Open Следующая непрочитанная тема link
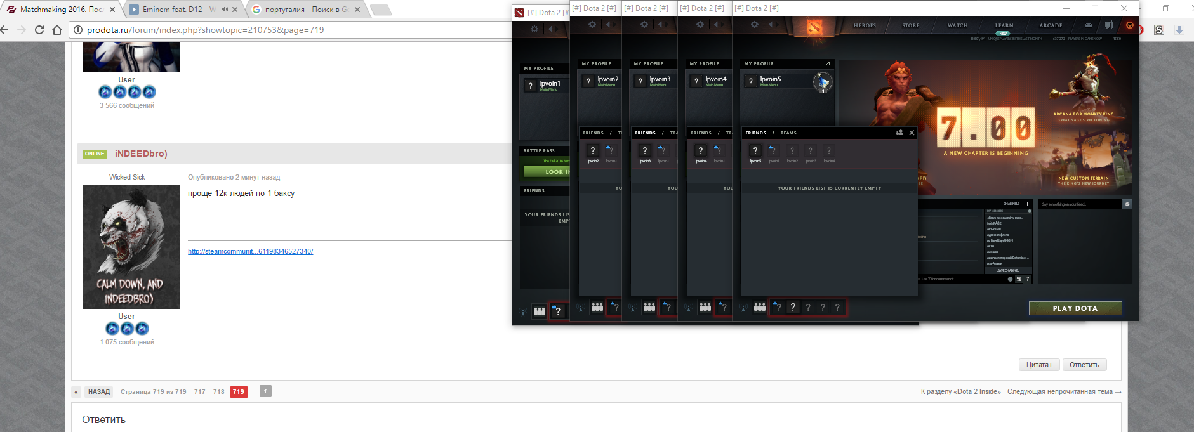 (1065, 391)
